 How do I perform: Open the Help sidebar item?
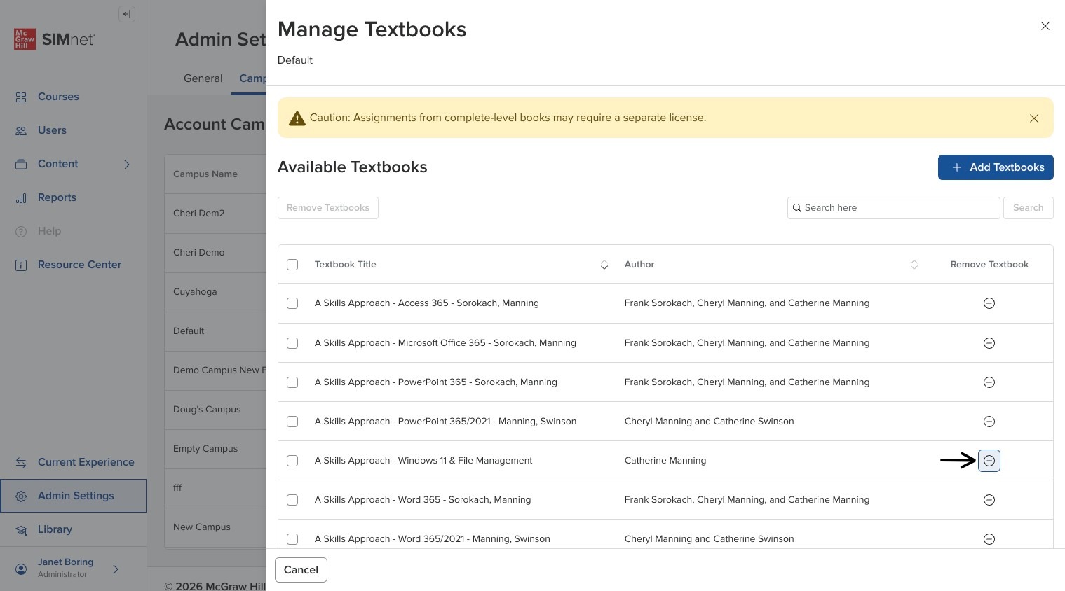point(49,231)
